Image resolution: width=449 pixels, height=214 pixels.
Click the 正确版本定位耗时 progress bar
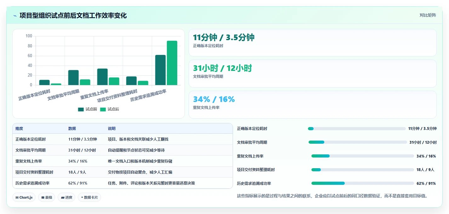357,129
